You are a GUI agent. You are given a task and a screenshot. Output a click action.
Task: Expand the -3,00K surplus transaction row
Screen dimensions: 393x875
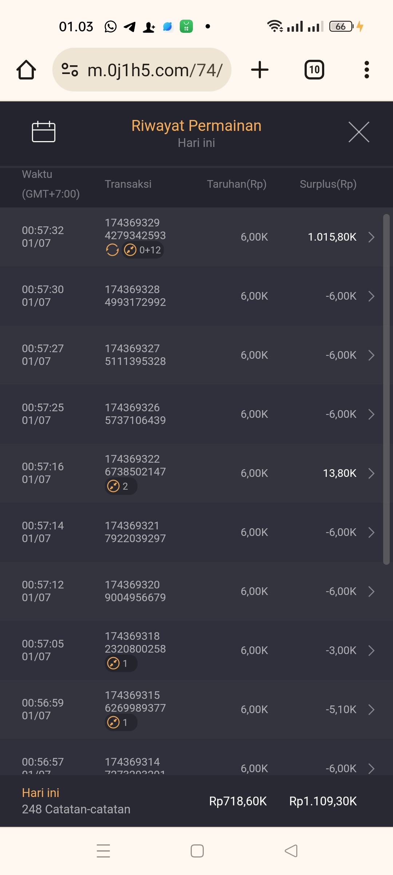pos(371,650)
